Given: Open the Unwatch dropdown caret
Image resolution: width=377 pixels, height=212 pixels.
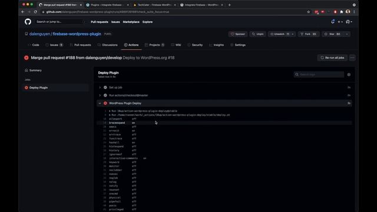Looking at the screenshot, I should 293,34.
